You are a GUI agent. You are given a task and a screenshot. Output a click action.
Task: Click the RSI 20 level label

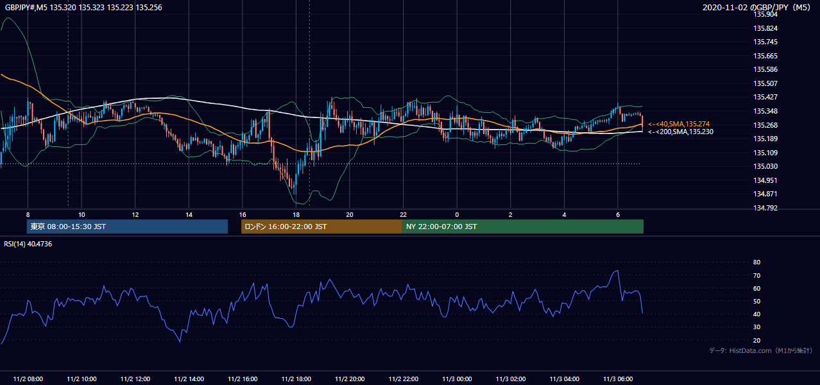(x=756, y=340)
